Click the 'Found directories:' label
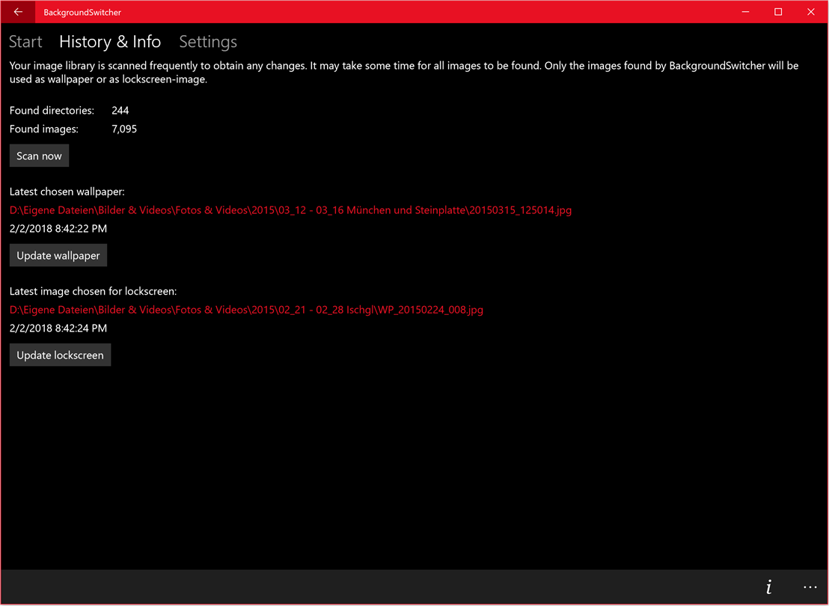 (x=52, y=111)
